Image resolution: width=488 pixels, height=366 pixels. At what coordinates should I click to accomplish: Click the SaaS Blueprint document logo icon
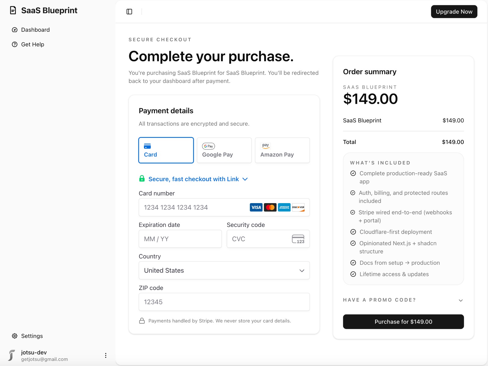13,10
